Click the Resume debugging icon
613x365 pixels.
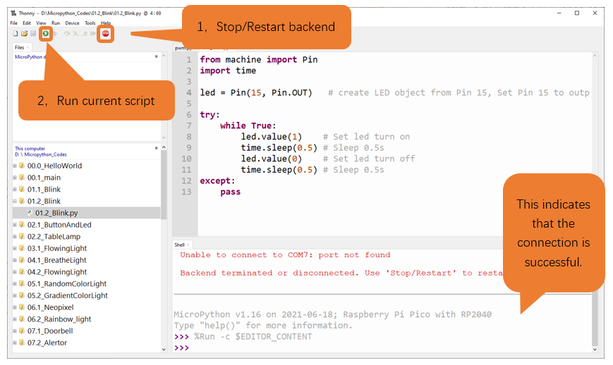93,34
